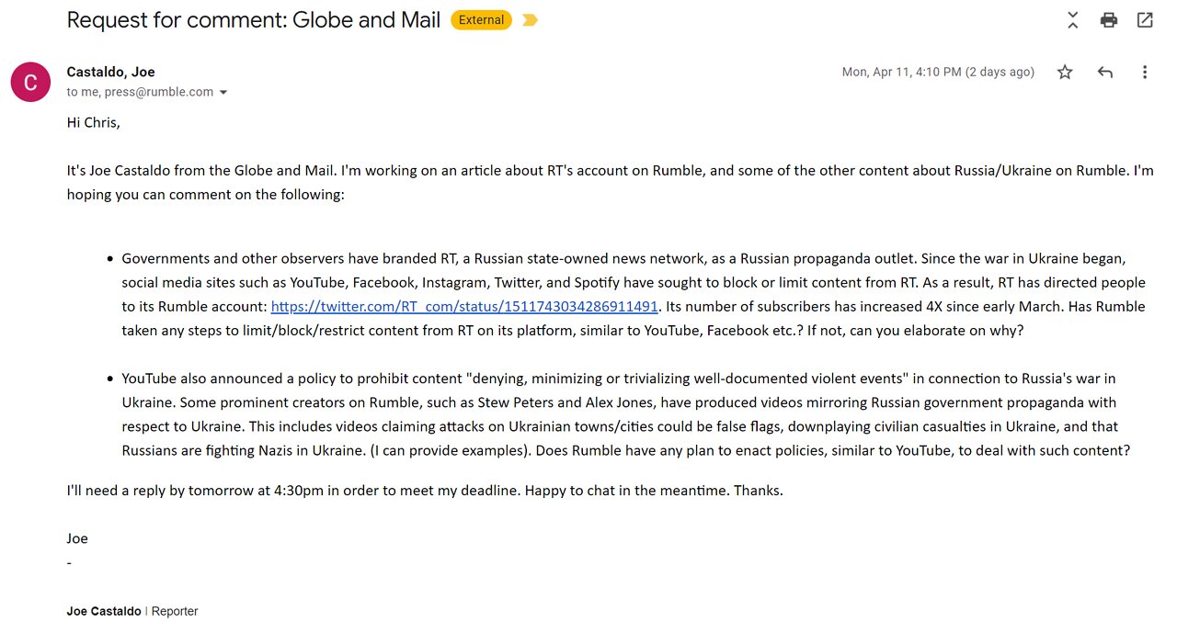Click the External label badge
1177x622 pixels.
(x=481, y=19)
